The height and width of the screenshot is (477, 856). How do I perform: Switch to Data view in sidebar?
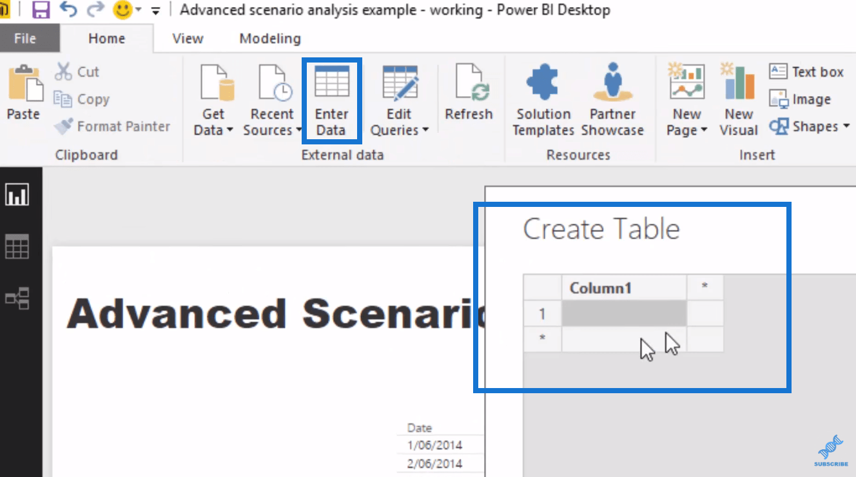click(x=17, y=247)
